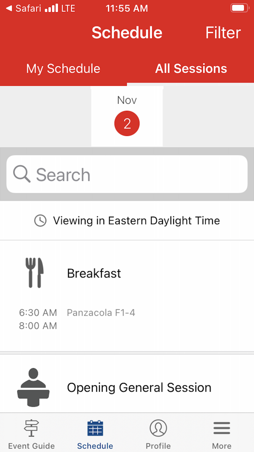254x452 pixels.
Task: Open the More hamburger menu icon
Action: tap(222, 429)
